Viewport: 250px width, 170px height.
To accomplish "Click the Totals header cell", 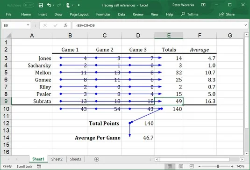I will click(169, 50).
